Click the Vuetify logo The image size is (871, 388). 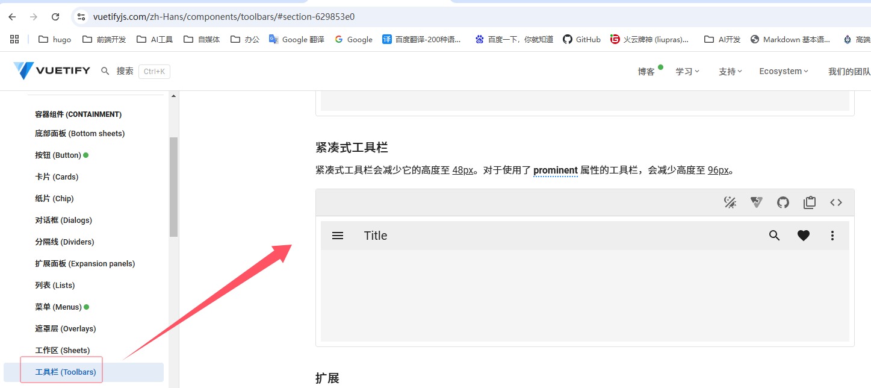[x=51, y=70]
